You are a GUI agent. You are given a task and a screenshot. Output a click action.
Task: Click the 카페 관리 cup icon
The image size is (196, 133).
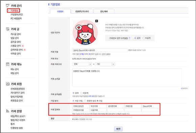pos(8,5)
